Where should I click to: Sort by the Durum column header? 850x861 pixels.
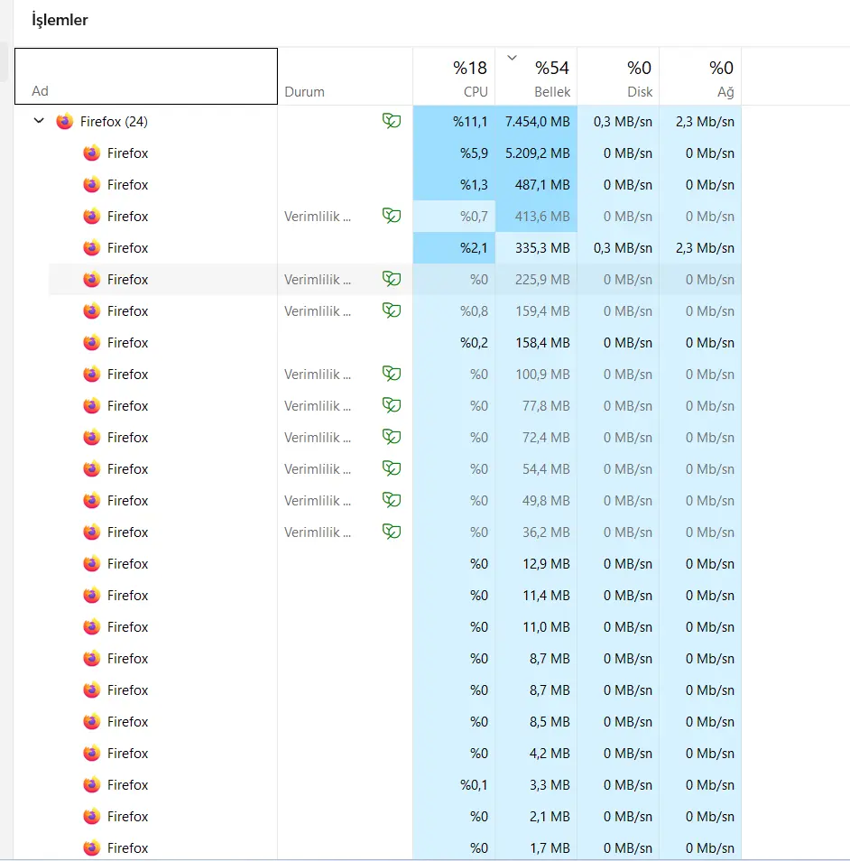[345, 76]
